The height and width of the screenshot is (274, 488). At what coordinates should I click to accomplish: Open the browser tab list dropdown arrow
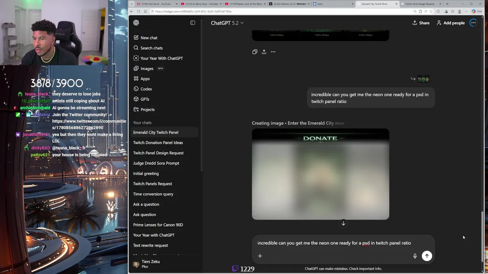(132, 4)
